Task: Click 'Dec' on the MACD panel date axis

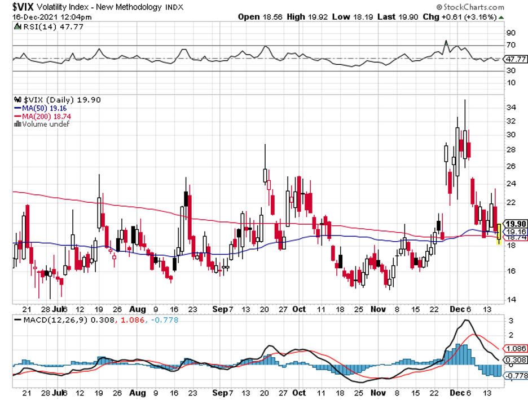Action: [457, 393]
